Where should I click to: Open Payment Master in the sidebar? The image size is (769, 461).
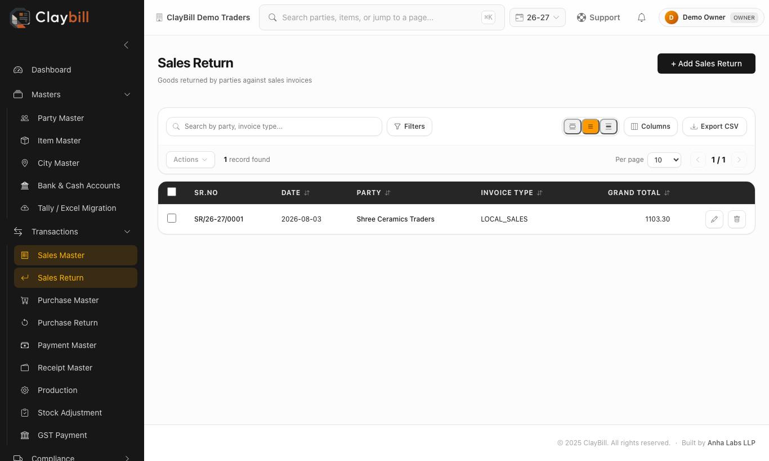pyautogui.click(x=75, y=345)
